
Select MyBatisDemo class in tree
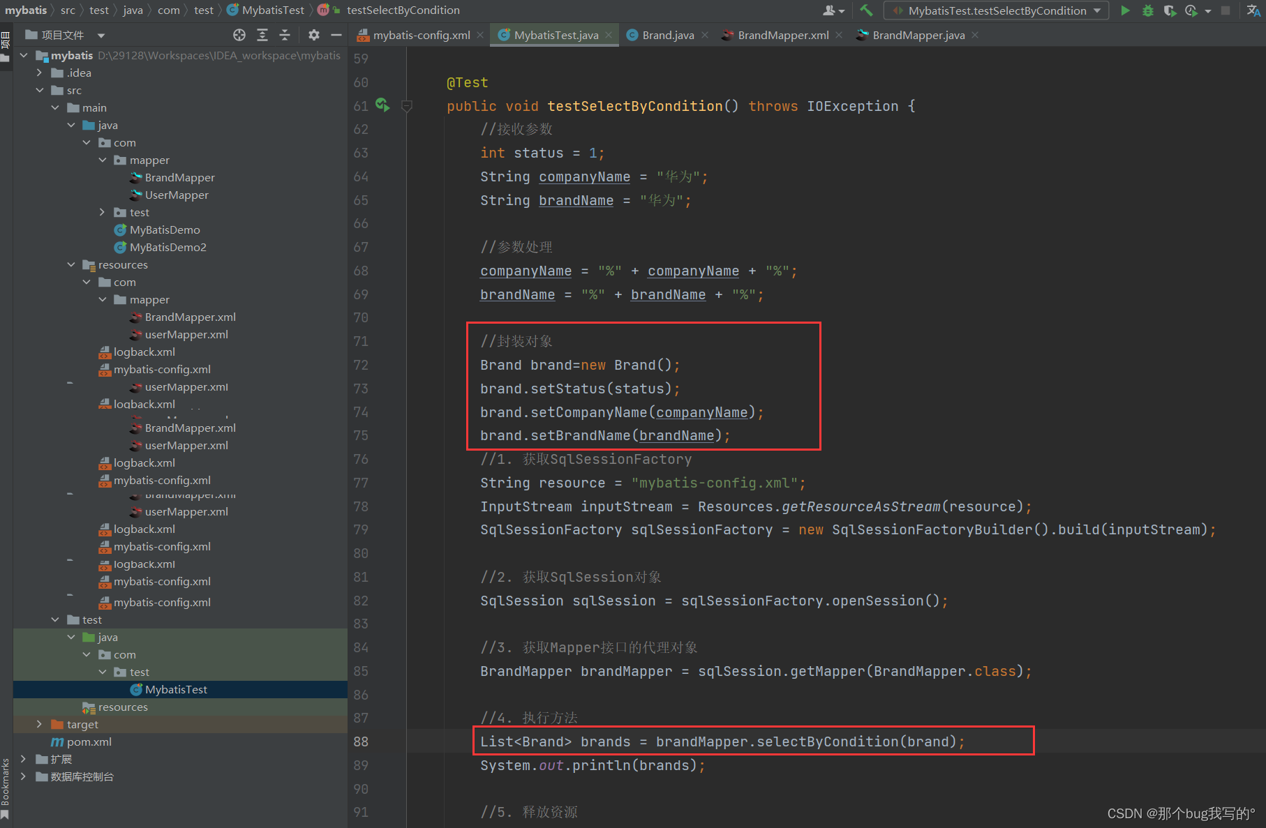pos(165,229)
